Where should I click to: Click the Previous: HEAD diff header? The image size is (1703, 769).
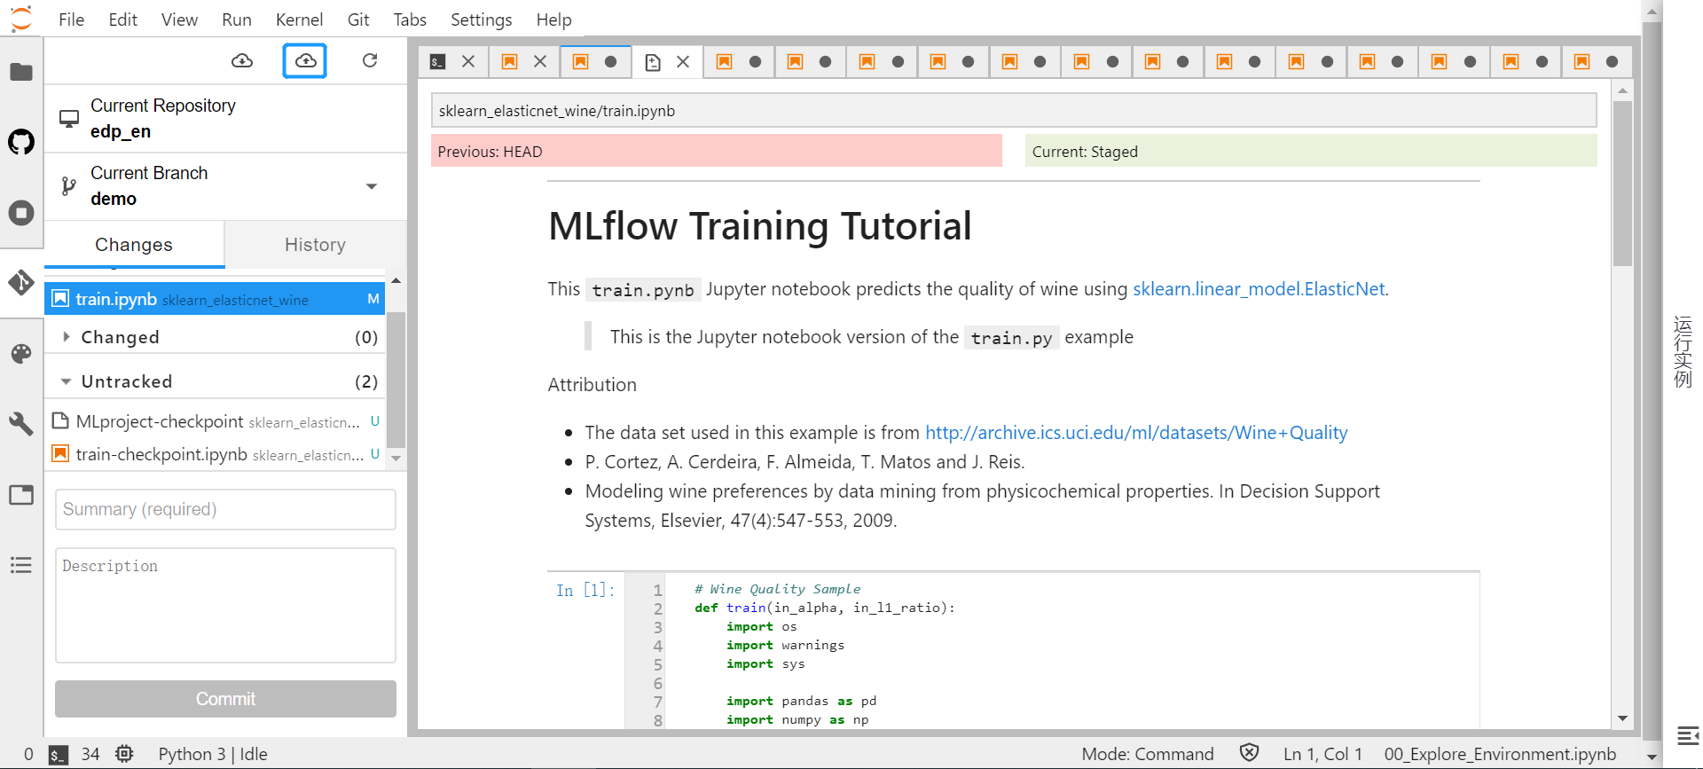(x=717, y=151)
